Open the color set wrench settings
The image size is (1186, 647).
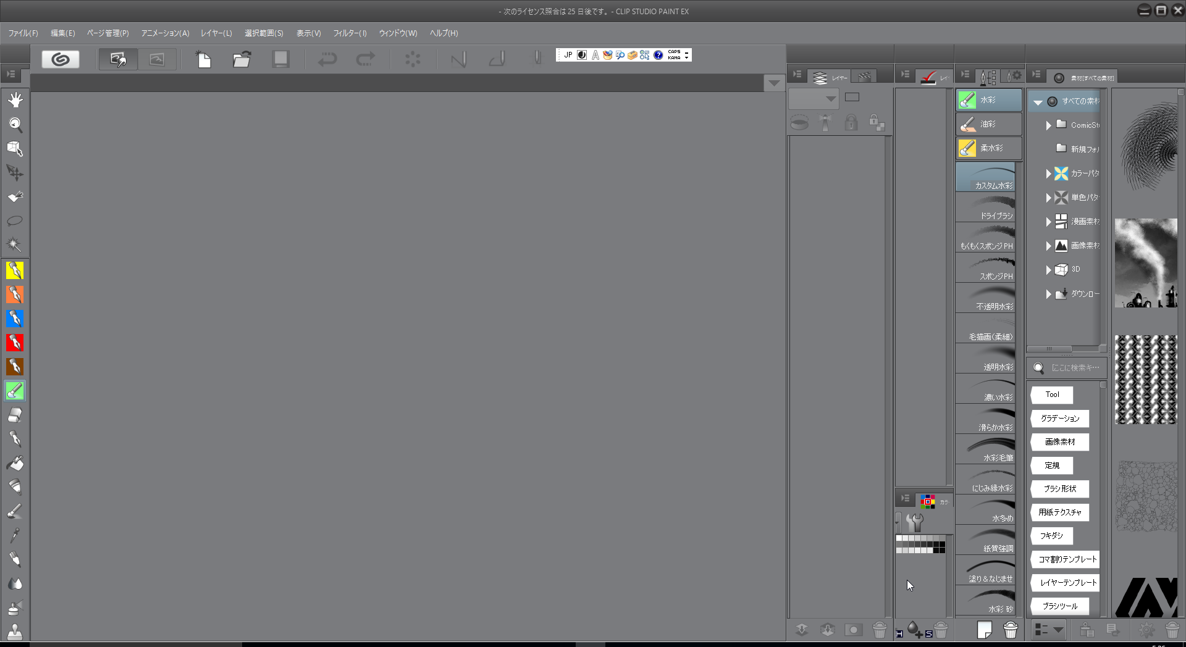coord(915,522)
